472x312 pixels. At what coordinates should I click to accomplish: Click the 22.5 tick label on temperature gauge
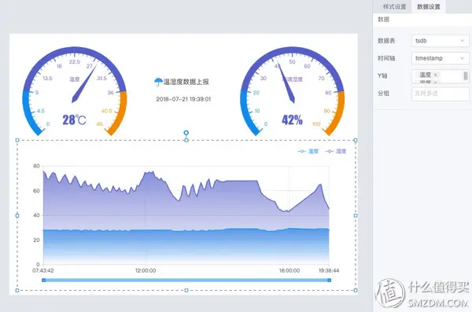75,61
